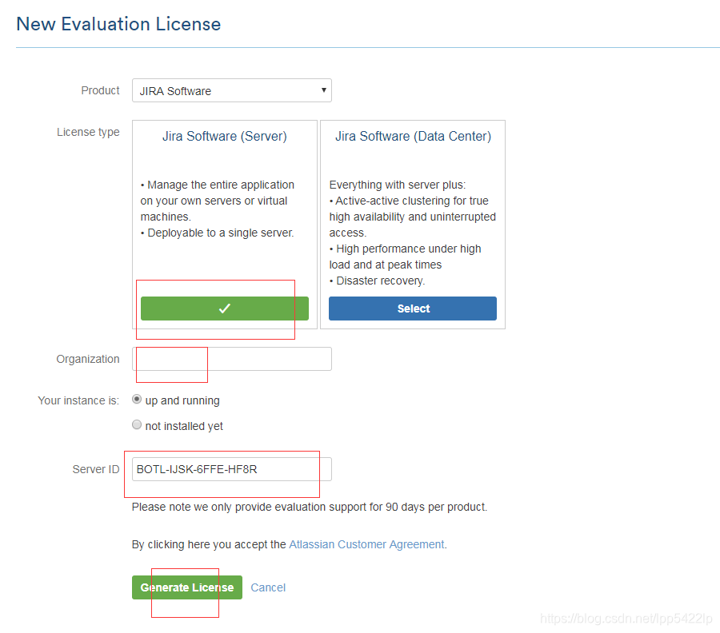720x633 pixels.
Task: Open the Atlassian Customer Agreement link
Action: click(x=366, y=544)
